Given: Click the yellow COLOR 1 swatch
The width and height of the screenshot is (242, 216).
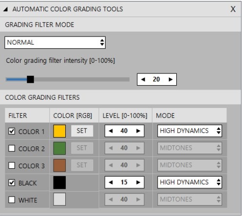Looking at the screenshot, I should (x=59, y=131).
